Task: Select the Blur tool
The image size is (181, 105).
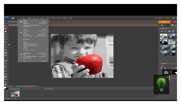Action: [x=5, y=82]
